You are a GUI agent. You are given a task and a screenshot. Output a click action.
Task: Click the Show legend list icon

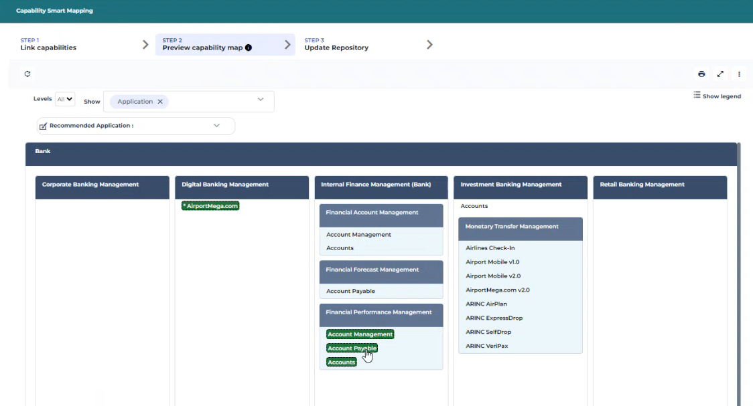[697, 96]
